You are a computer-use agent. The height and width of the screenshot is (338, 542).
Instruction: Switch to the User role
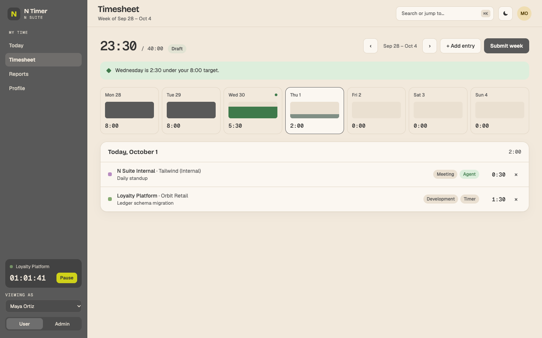click(24, 324)
